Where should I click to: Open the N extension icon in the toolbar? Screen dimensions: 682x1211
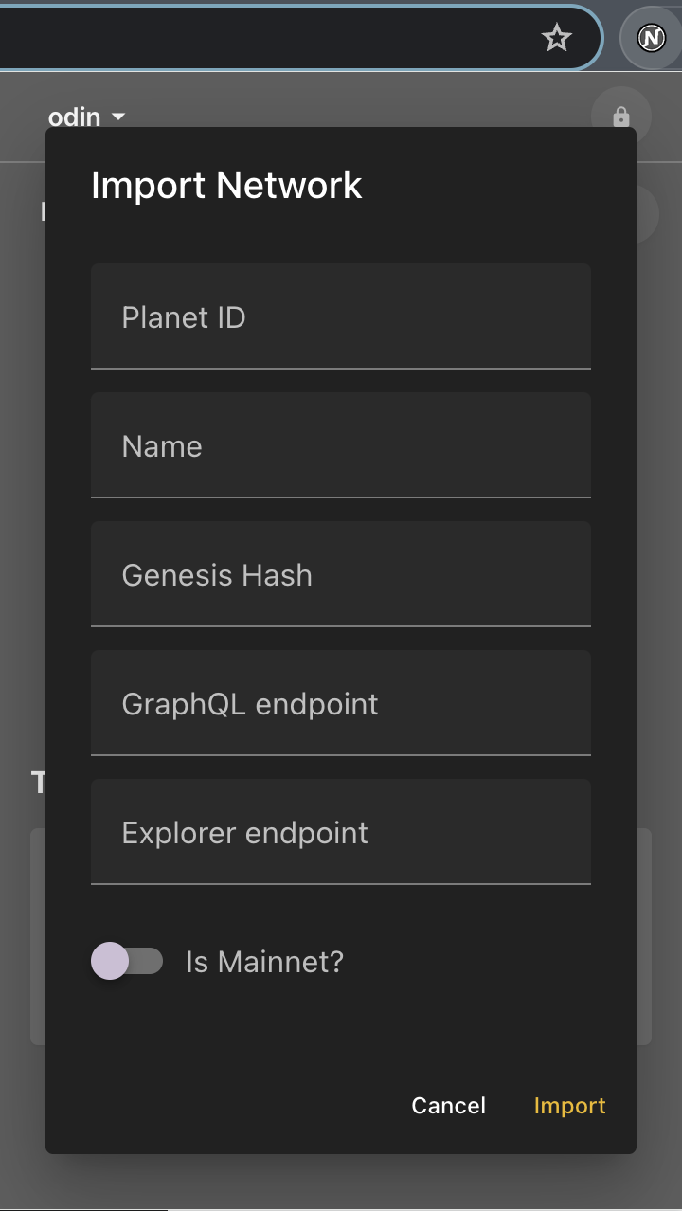point(651,38)
